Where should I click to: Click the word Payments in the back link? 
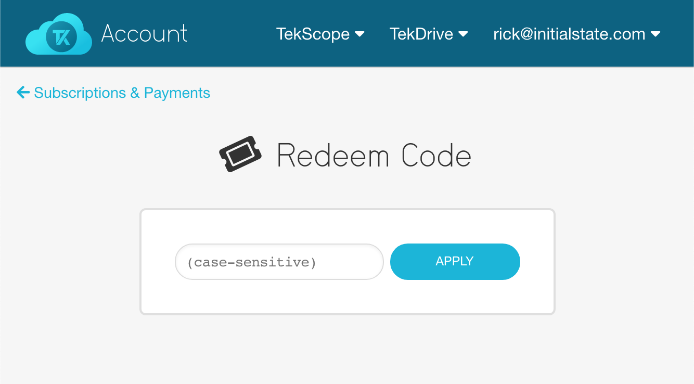tap(177, 93)
